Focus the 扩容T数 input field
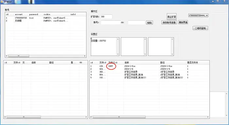The image size is (229, 125). coord(106,17)
